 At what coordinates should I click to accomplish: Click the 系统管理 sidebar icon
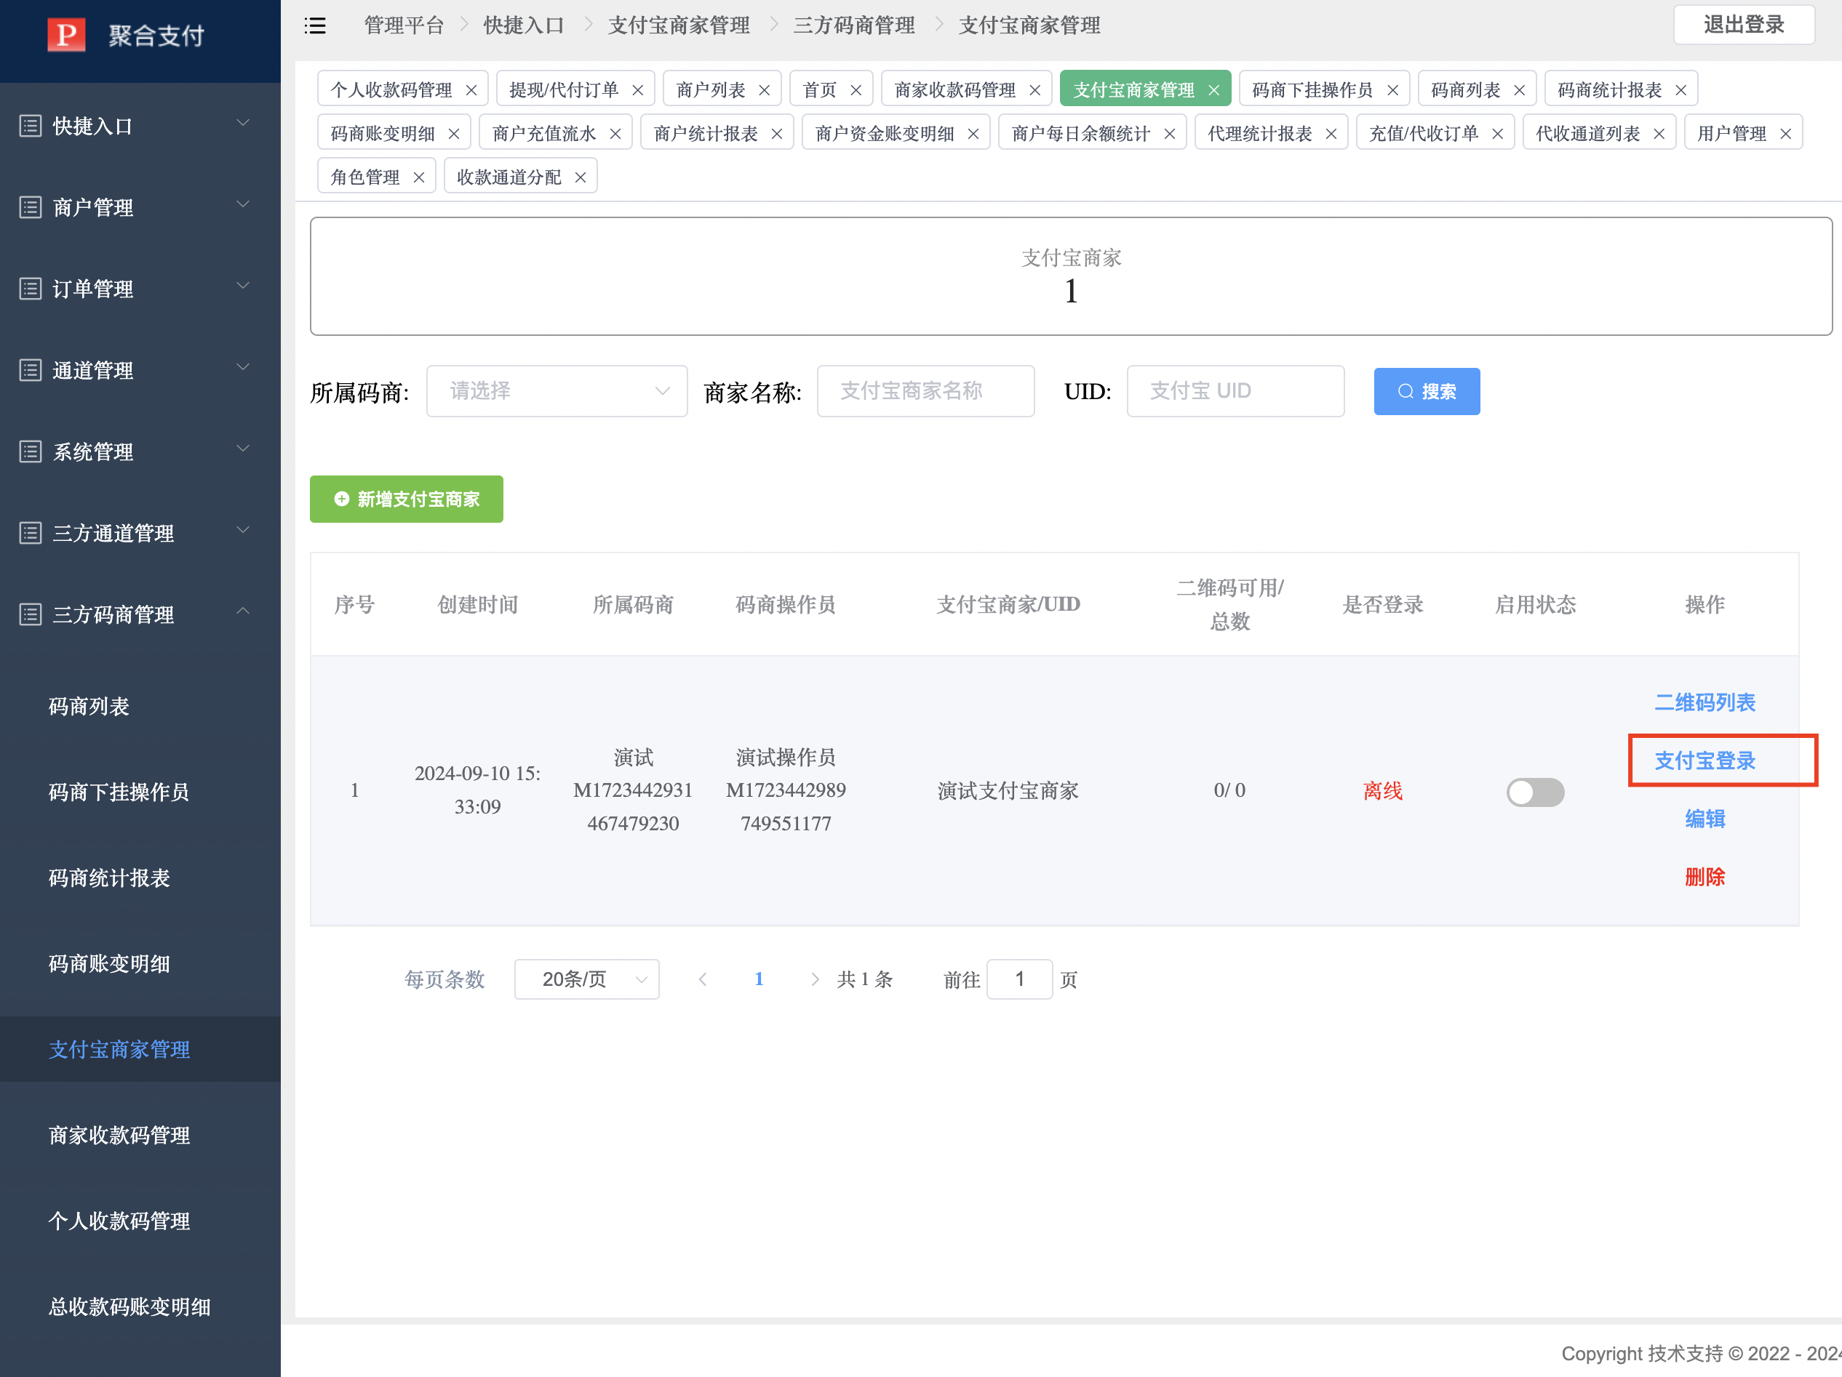(x=30, y=451)
